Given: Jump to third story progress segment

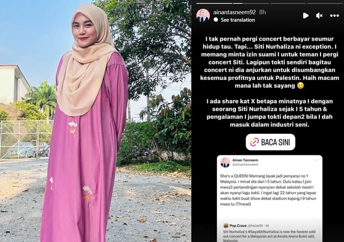Looking at the screenshot, I should 288,3.
